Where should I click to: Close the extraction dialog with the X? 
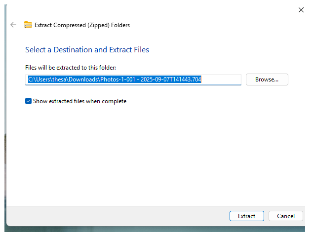(301, 9)
